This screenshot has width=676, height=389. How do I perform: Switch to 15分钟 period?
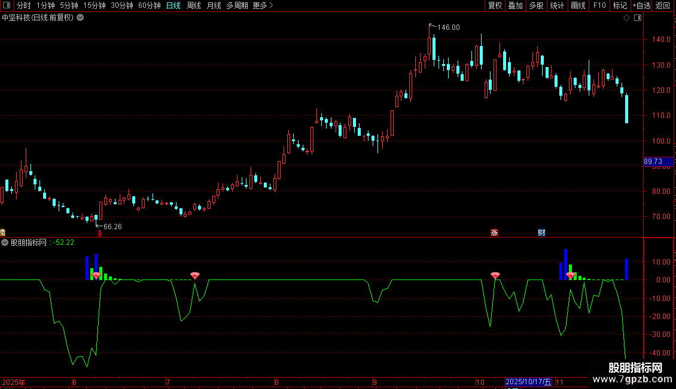click(x=95, y=5)
